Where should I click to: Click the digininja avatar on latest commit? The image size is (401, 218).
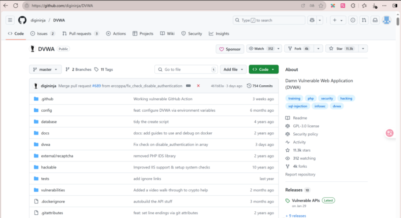[x=36, y=86]
